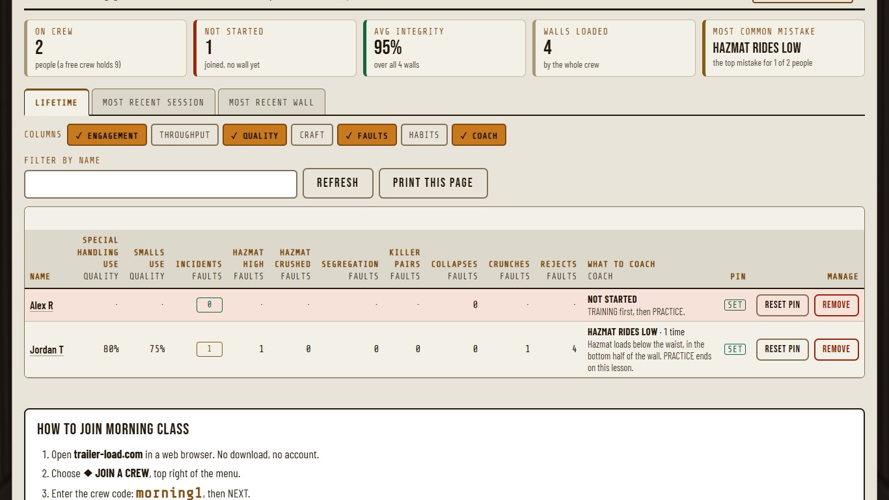Open the Most Recent Session tab
This screenshot has height=500, width=889.
point(154,102)
